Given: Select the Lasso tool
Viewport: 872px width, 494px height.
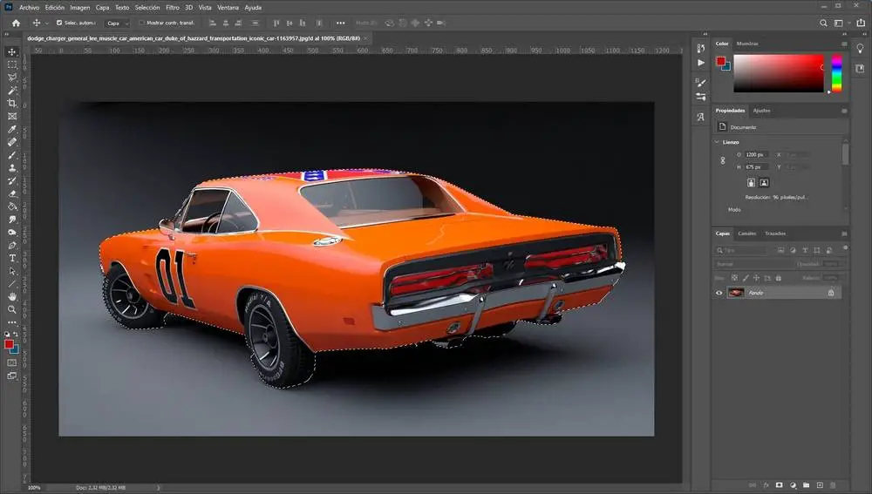Looking at the screenshot, I should tap(12, 78).
